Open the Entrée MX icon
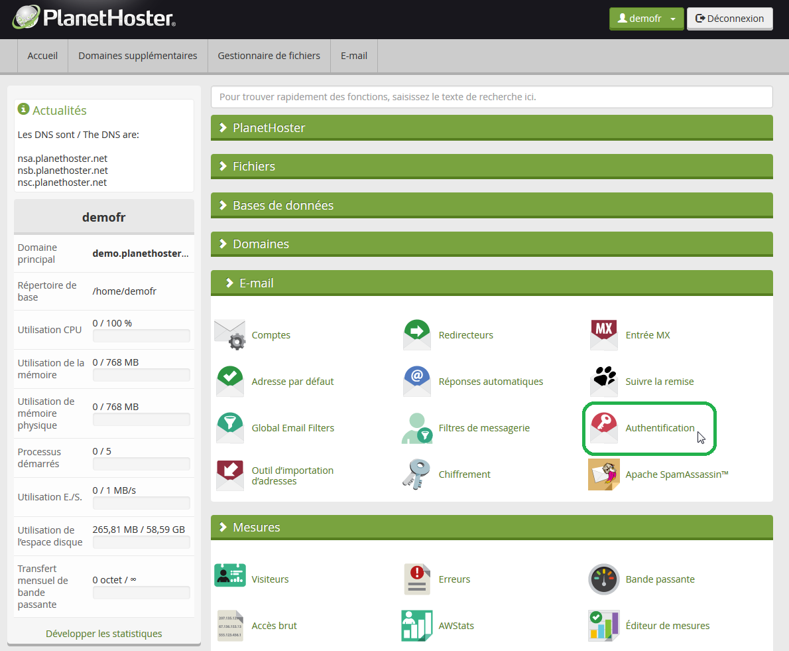 (x=603, y=334)
